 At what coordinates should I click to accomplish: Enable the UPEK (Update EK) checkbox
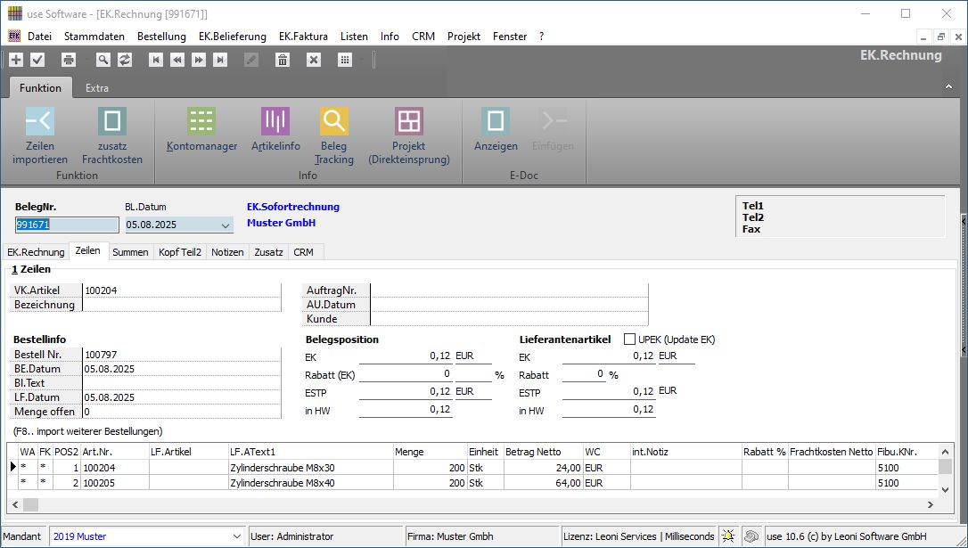pos(630,339)
